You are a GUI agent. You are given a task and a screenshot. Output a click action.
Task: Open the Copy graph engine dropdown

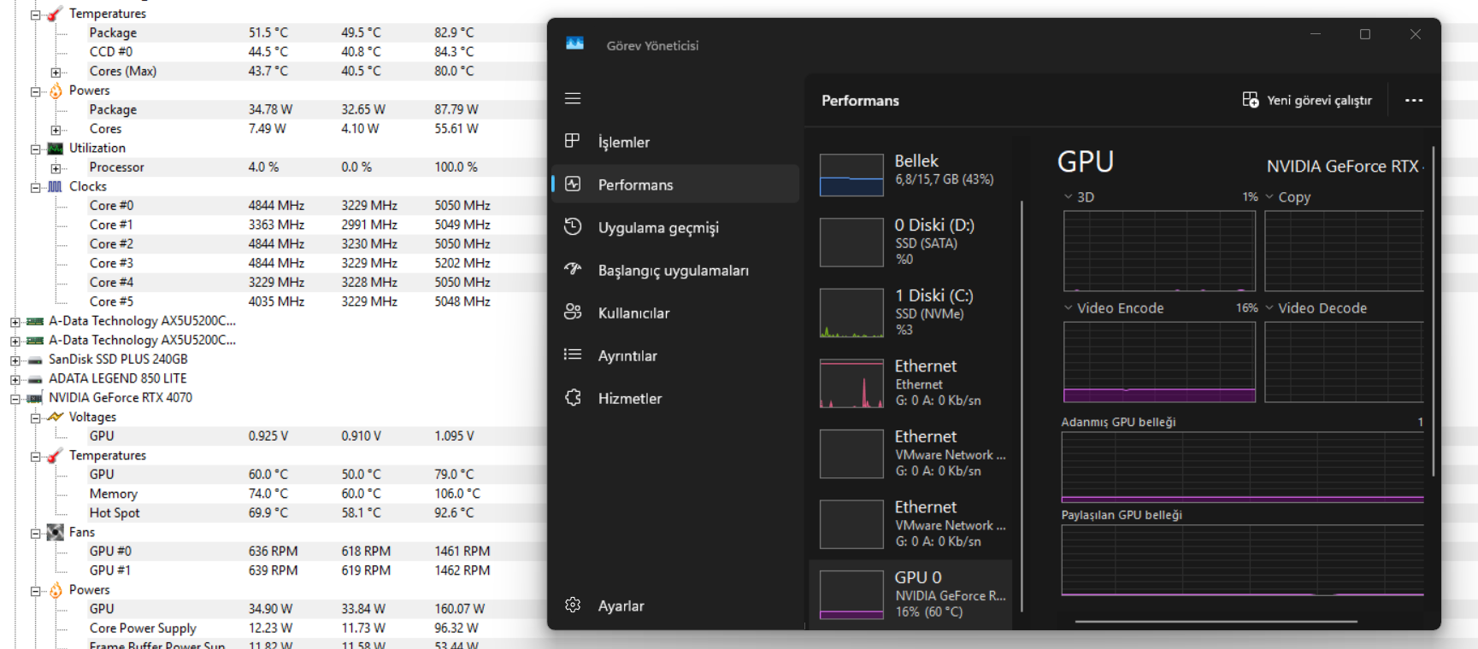(1269, 196)
